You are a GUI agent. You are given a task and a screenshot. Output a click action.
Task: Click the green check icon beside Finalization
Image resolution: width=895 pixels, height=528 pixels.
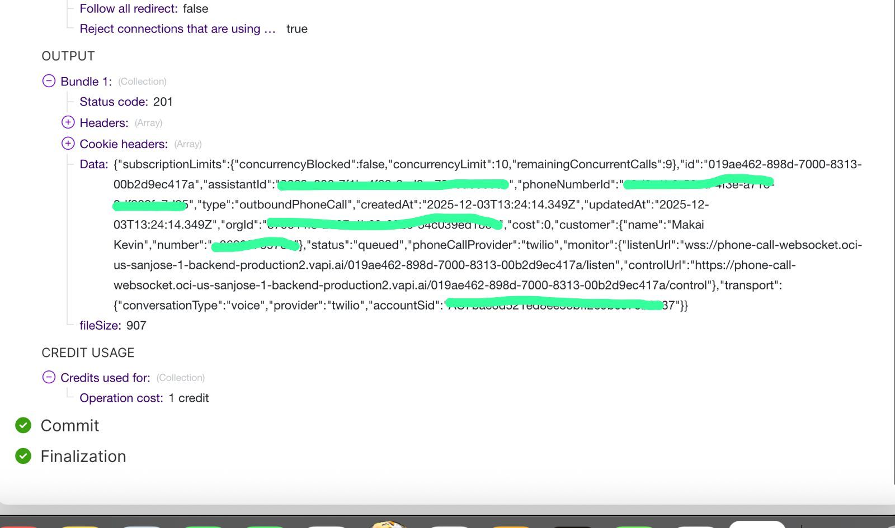point(23,456)
